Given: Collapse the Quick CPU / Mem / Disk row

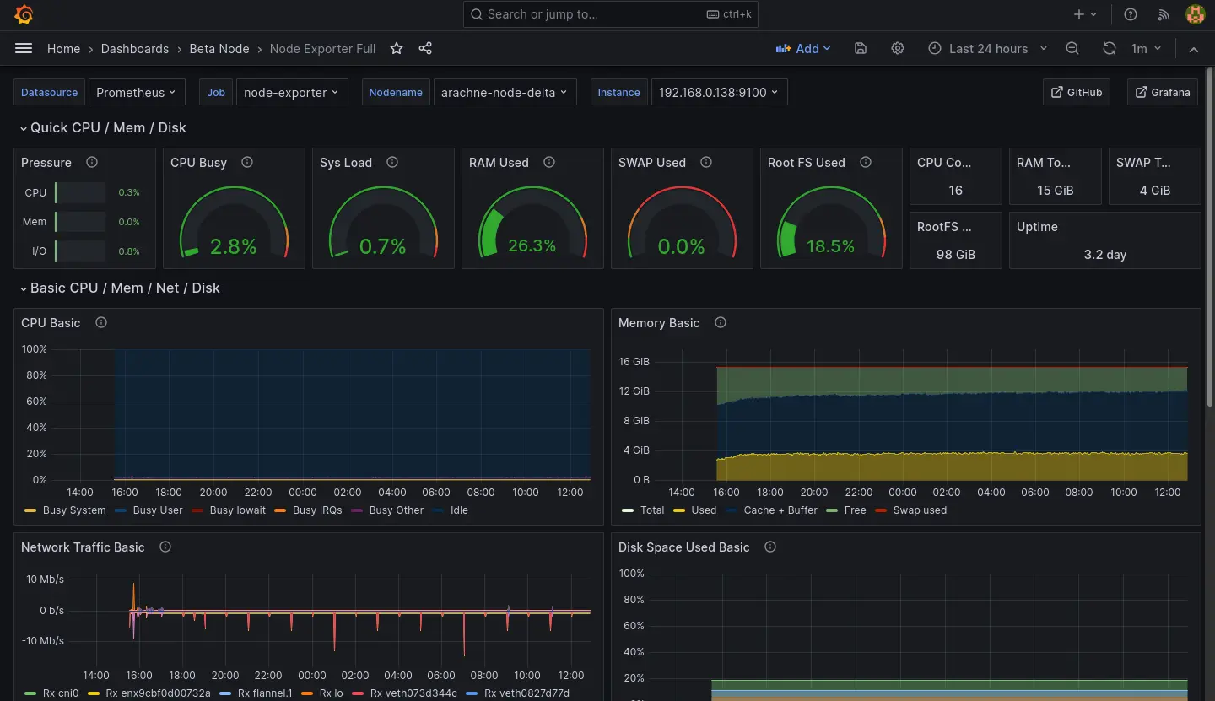Looking at the screenshot, I should (x=108, y=128).
